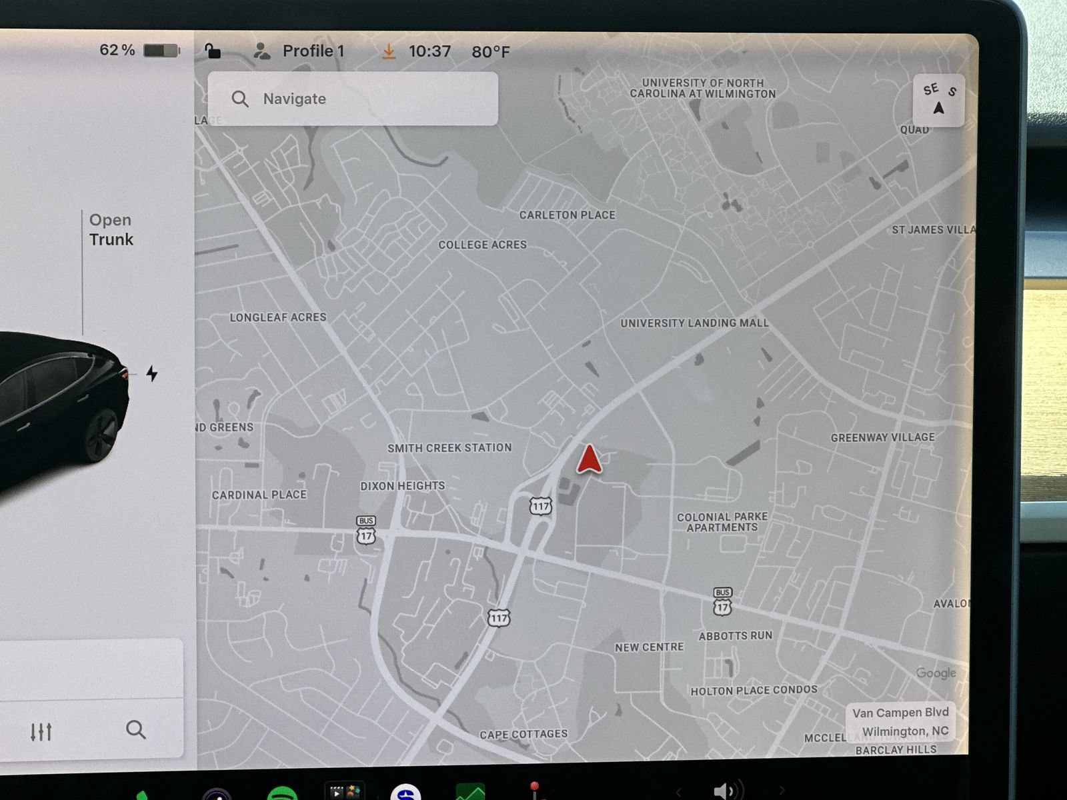The width and height of the screenshot is (1067, 800).
Task: Tap the compass orientation button on map
Action: (x=939, y=100)
